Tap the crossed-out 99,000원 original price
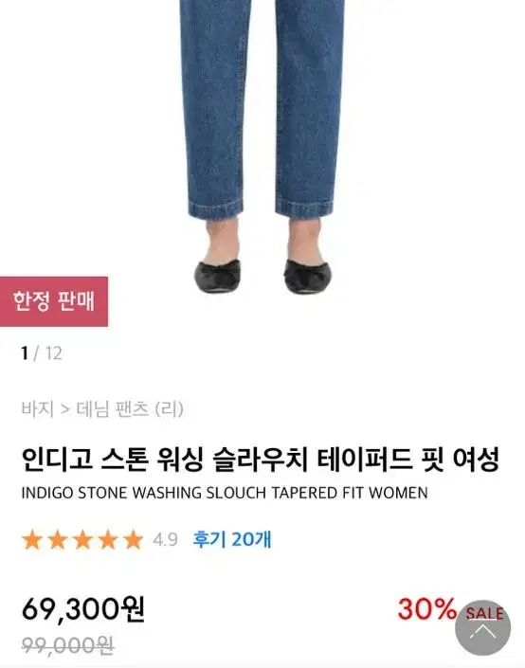525x668 pixels. 67,645
